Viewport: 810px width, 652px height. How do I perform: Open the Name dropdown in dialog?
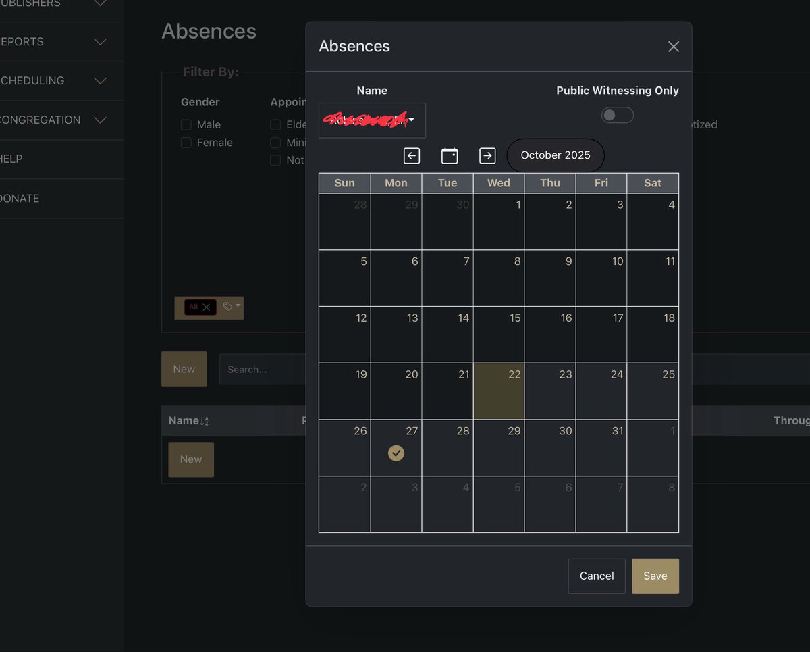click(x=372, y=120)
